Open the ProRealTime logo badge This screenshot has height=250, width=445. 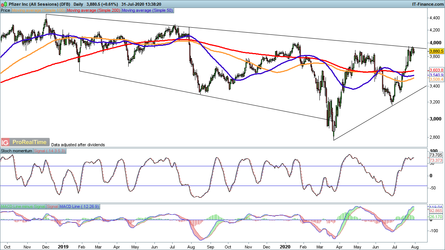[30, 142]
